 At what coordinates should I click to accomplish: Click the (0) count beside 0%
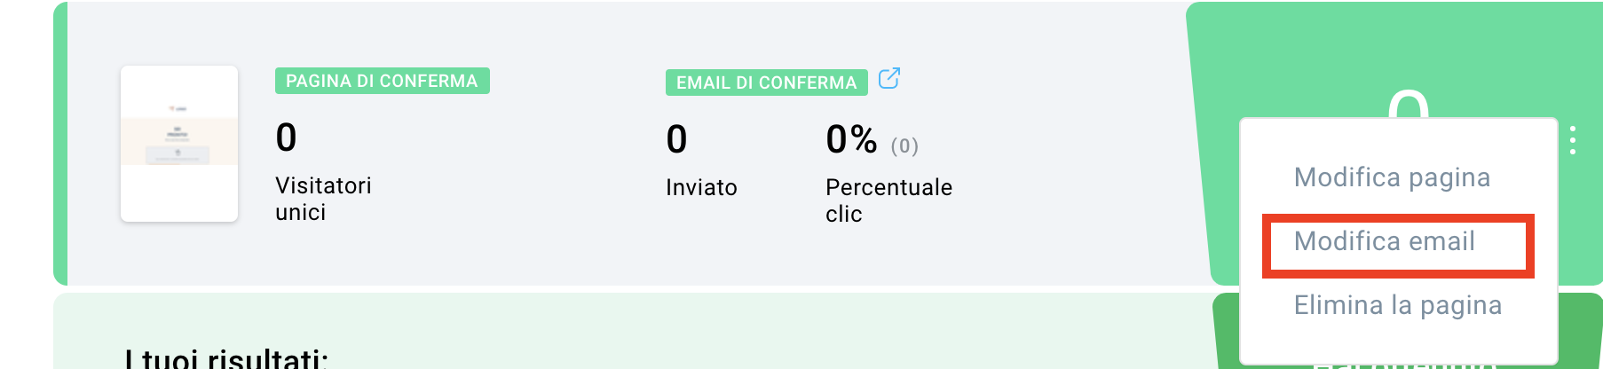coord(904,145)
